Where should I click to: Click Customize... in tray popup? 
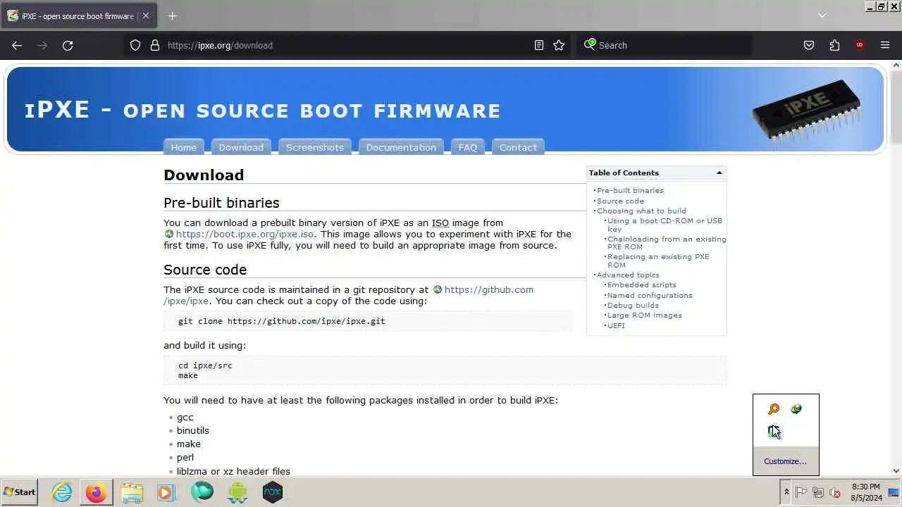coord(785,461)
